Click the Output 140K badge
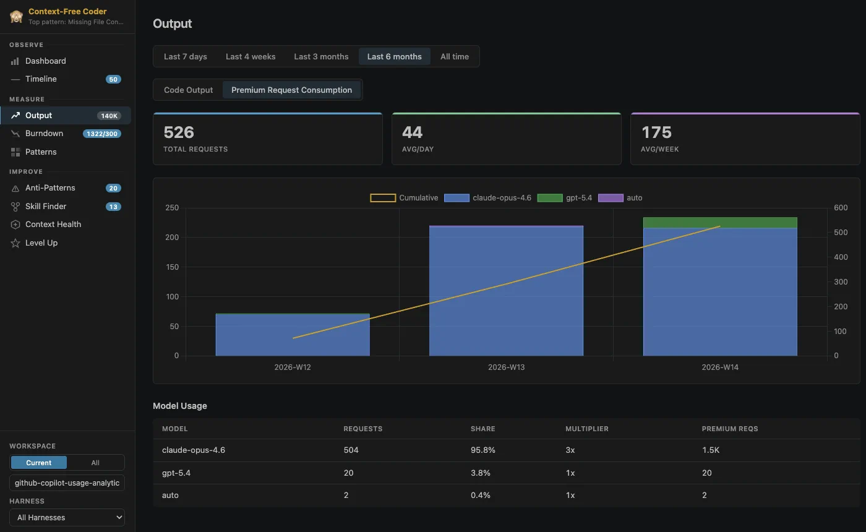 [x=109, y=116]
